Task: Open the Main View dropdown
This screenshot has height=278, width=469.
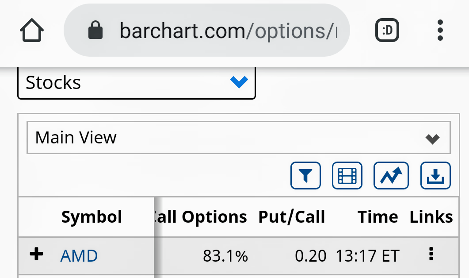Action: tap(238, 138)
